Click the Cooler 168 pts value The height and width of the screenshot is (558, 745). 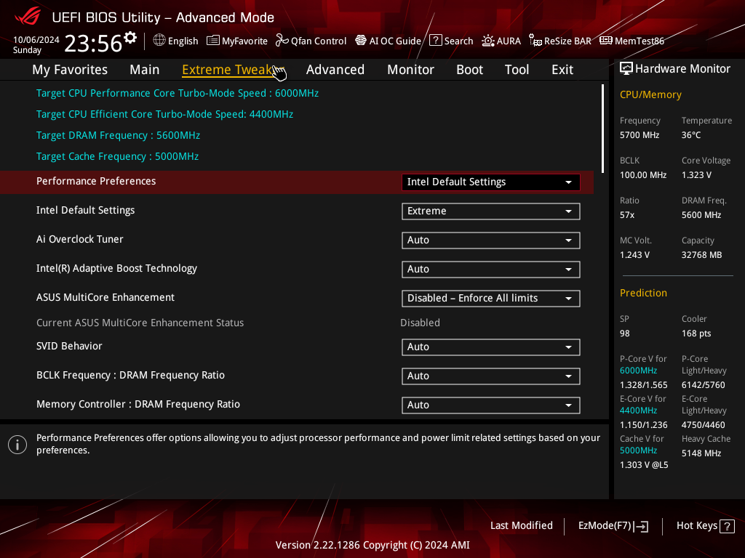(x=696, y=333)
